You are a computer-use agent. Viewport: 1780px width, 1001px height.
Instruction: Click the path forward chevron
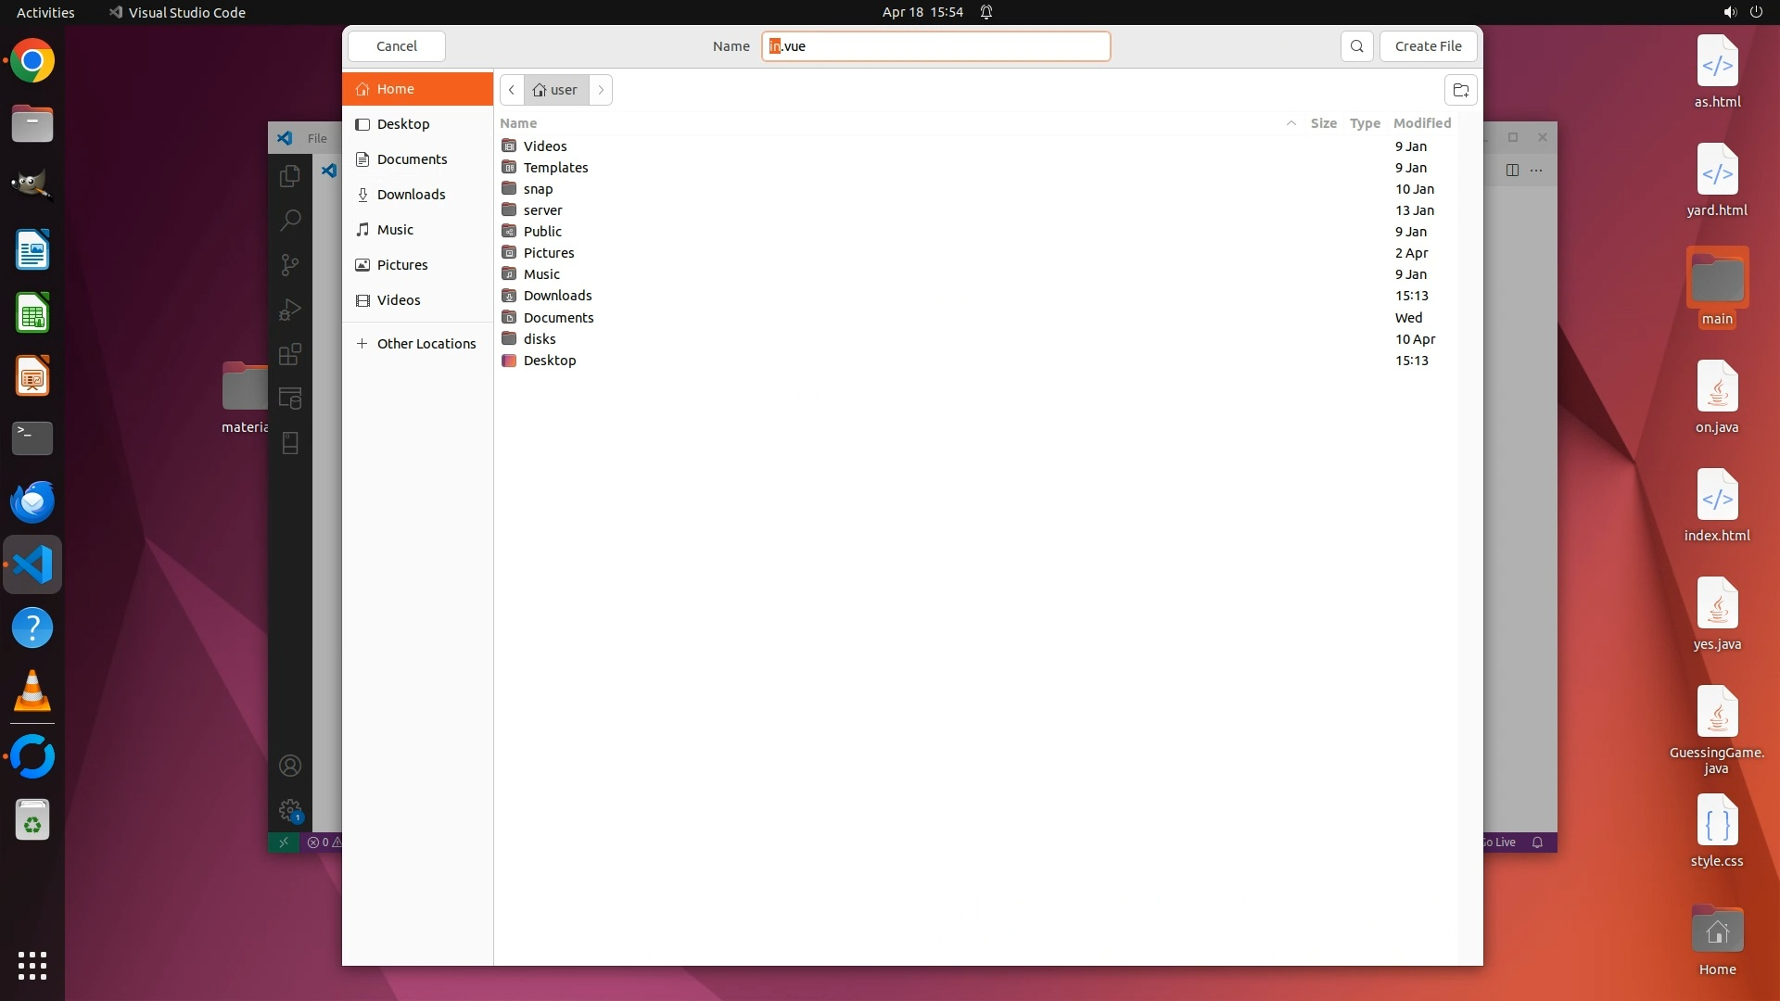pyautogui.click(x=601, y=90)
